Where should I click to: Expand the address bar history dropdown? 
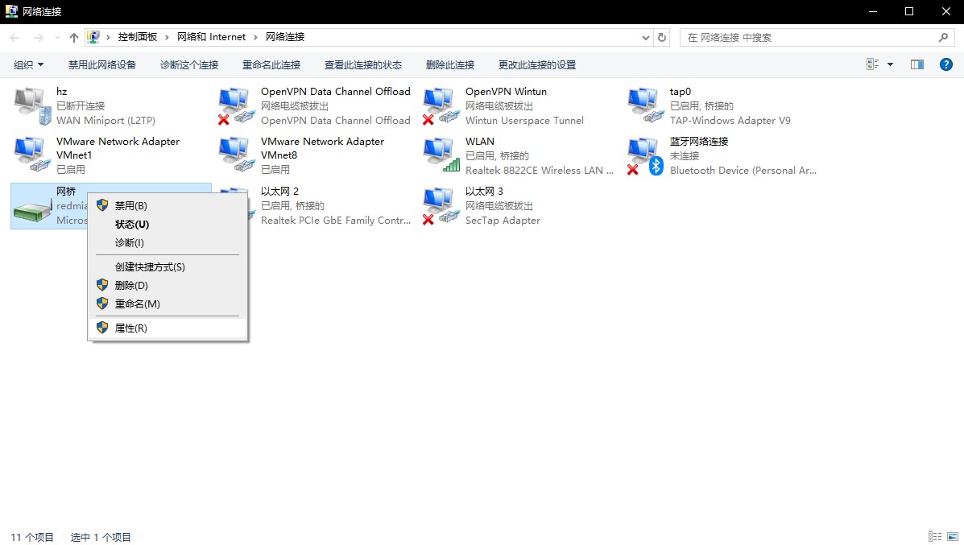[646, 37]
